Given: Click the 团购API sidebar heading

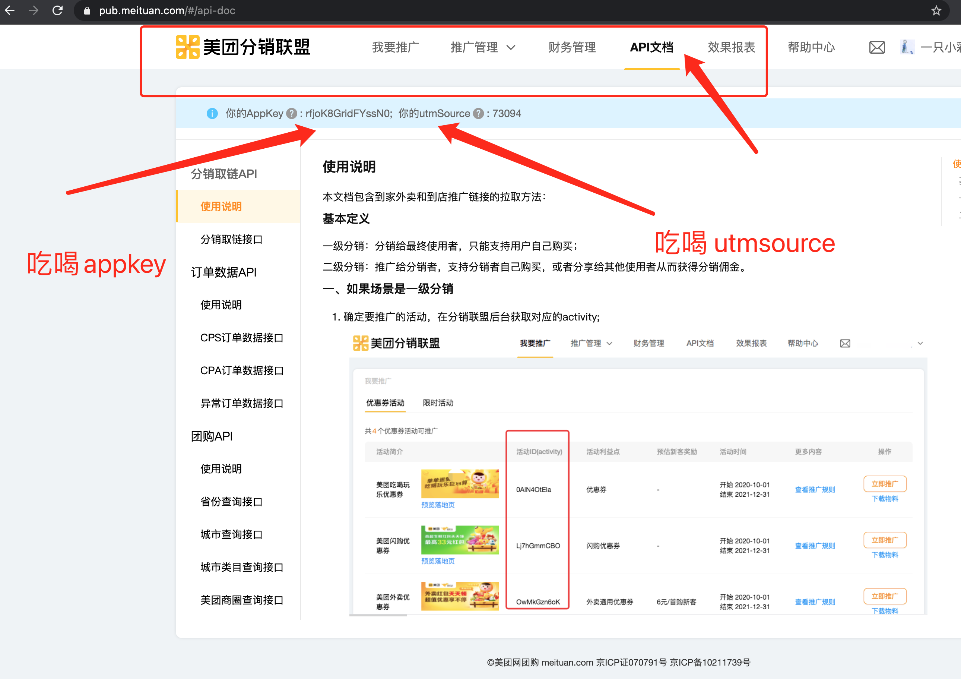Looking at the screenshot, I should point(212,436).
